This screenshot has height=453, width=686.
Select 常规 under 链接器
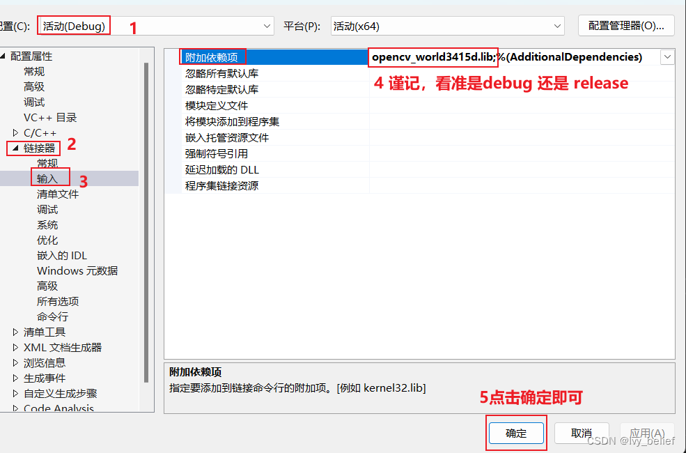pos(47,163)
